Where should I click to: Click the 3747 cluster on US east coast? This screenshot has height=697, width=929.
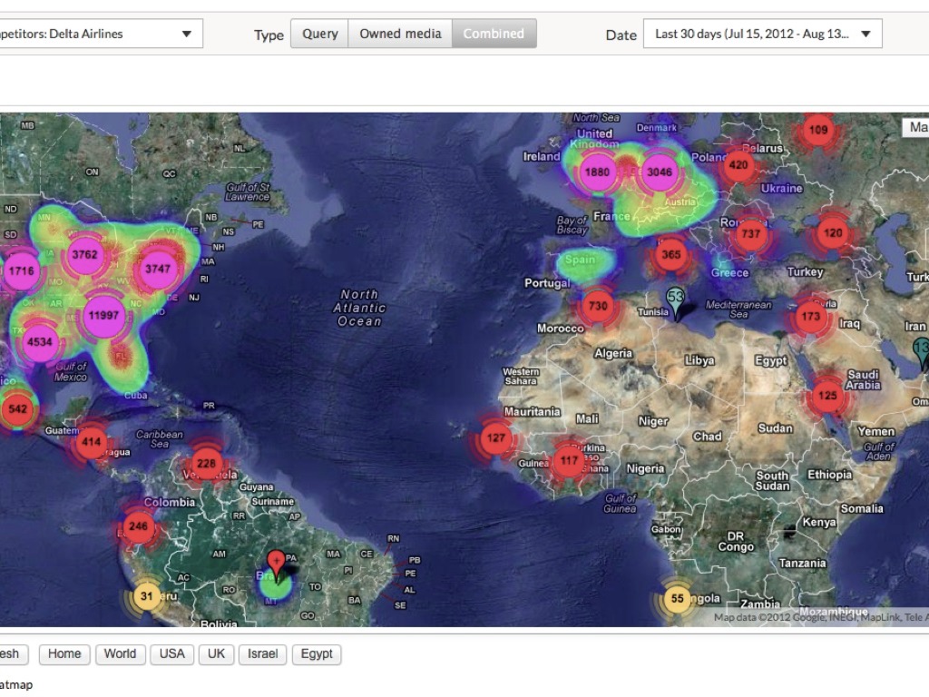[157, 269]
